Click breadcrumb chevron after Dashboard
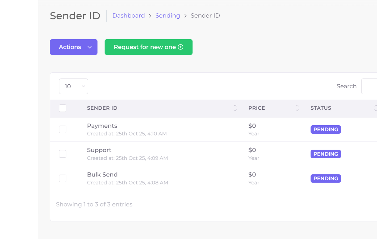 150,16
